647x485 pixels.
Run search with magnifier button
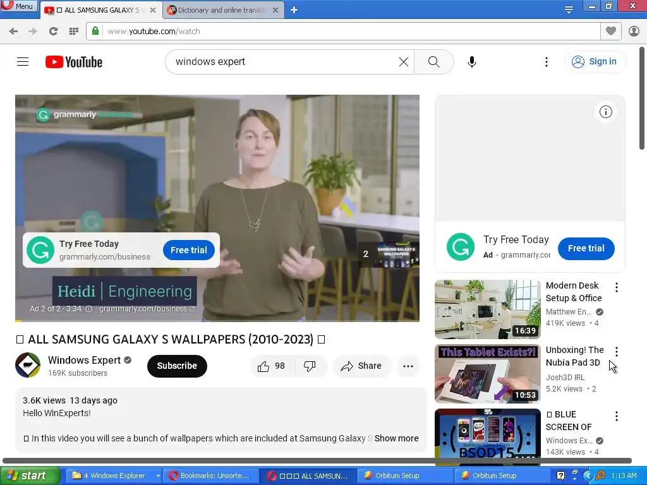pos(433,62)
